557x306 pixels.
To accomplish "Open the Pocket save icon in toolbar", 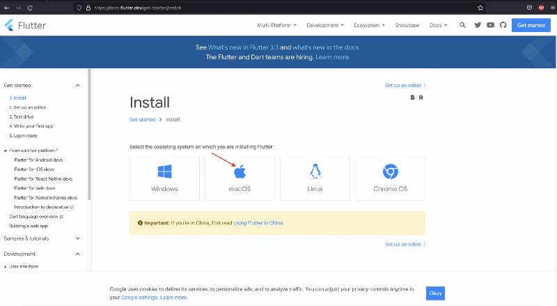I will pos(529,8).
